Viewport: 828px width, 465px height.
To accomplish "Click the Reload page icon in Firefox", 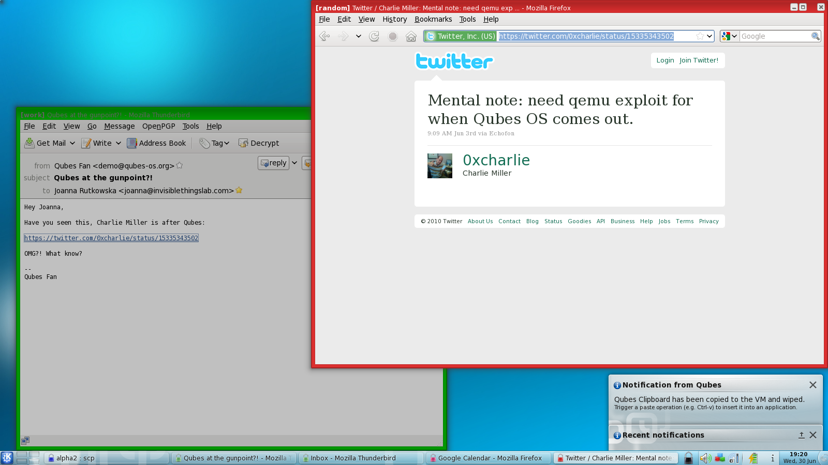I will pos(374,36).
